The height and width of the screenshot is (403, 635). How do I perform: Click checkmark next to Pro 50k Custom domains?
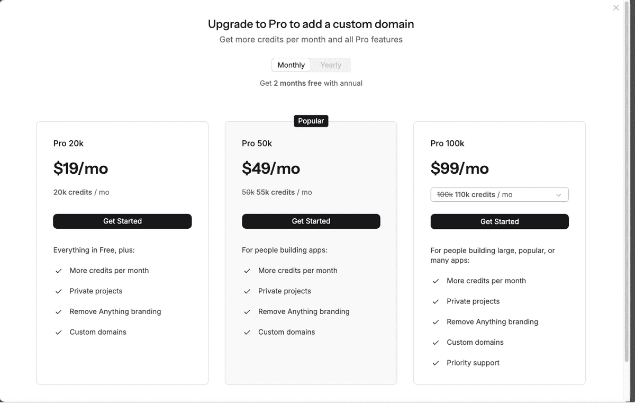tap(247, 333)
